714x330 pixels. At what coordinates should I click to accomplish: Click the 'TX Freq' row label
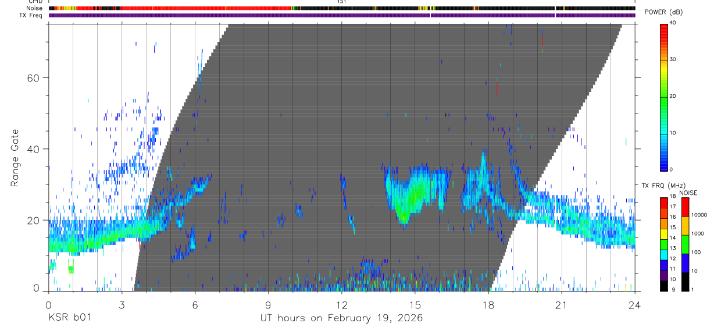coord(31,15)
